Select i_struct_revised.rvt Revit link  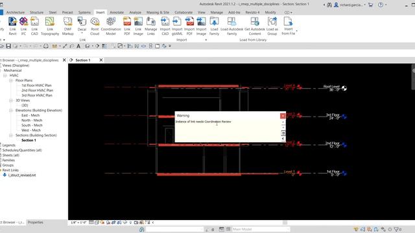21,175
